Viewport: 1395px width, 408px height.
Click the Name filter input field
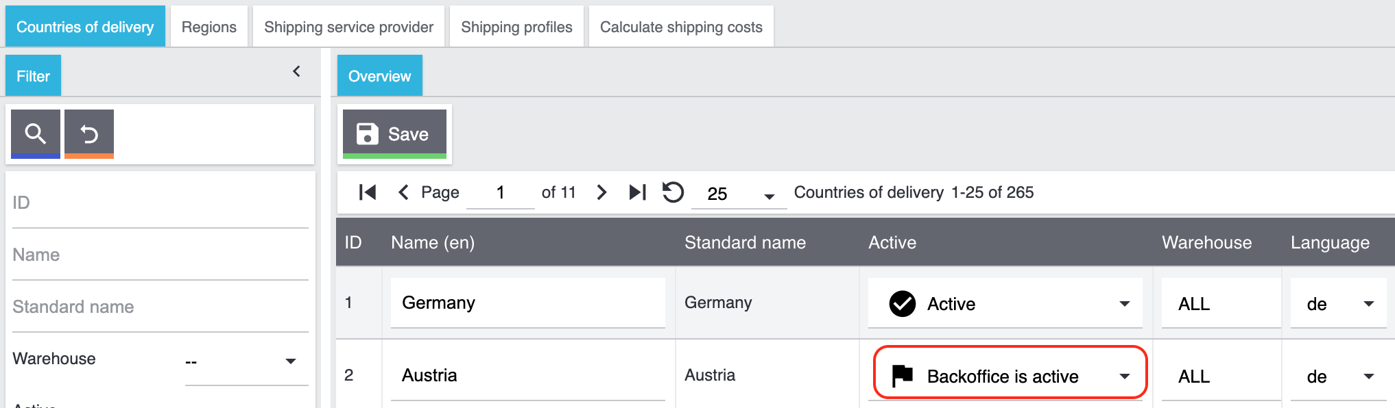(x=160, y=255)
